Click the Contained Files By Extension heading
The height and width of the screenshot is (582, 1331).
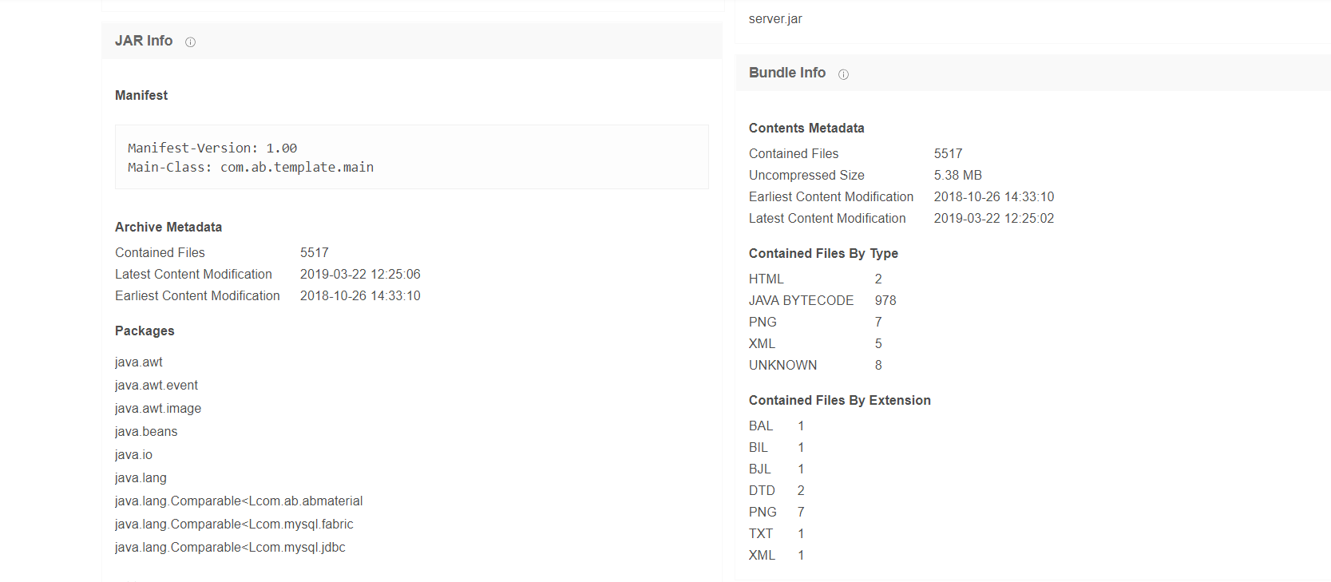(x=839, y=401)
